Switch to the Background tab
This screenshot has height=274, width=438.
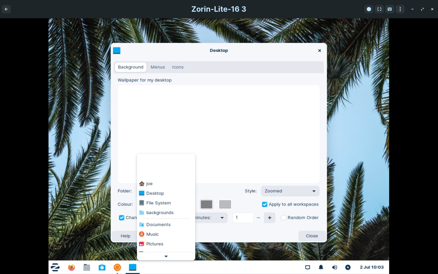131,67
